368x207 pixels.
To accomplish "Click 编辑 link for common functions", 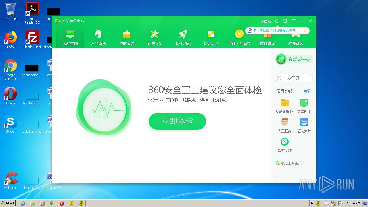I will 307,91.
